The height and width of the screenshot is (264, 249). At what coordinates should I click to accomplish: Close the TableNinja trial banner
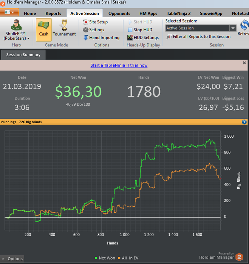244,63
